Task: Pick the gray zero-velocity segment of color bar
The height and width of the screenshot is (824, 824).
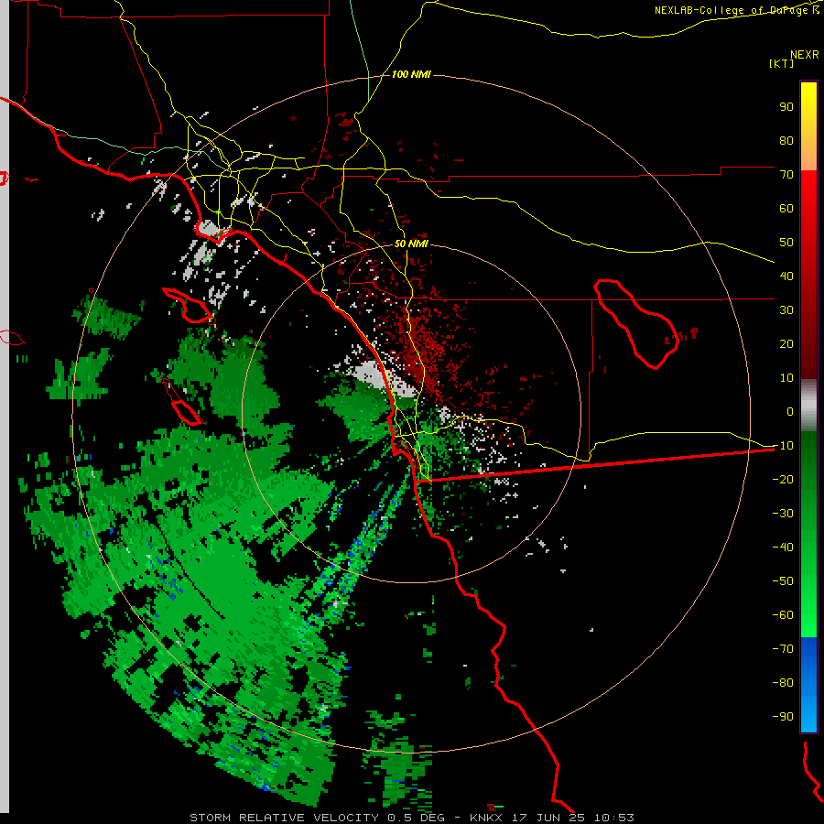Action: 808,406
